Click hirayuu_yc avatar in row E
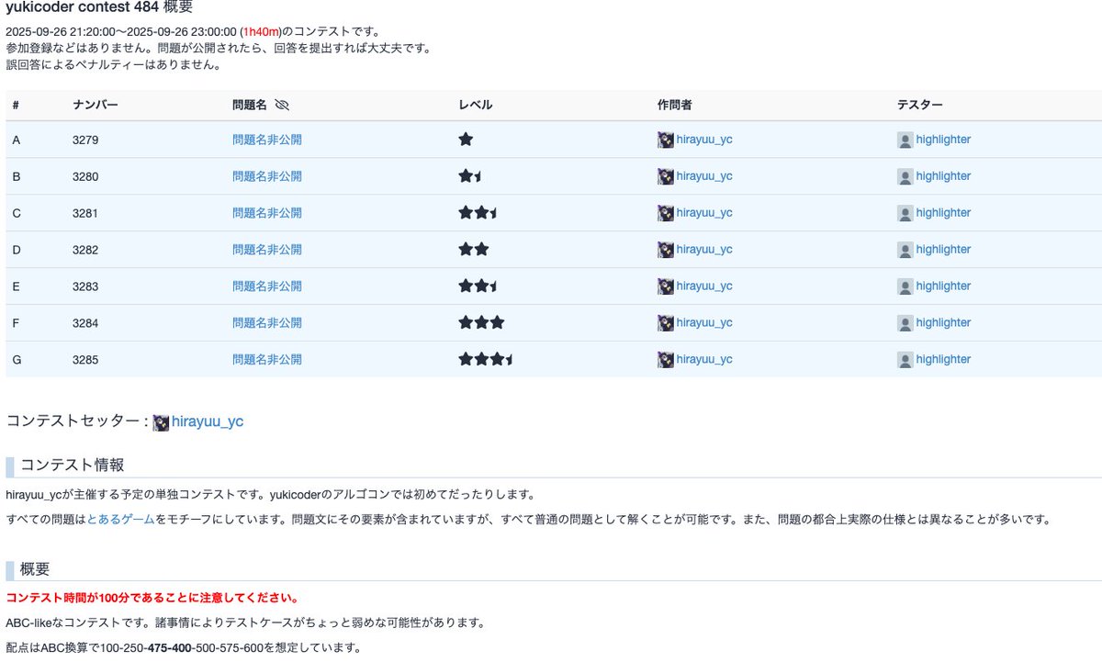The width and height of the screenshot is (1102, 662). [x=666, y=286]
